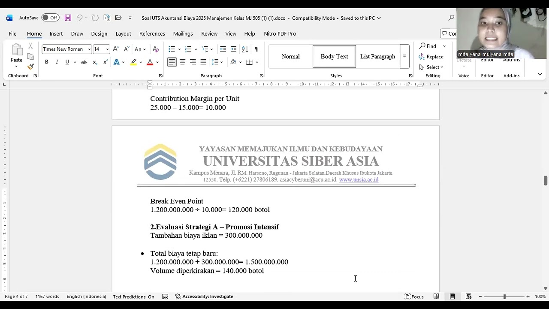
Task: Decrease paragraph indent
Action: pos(223,49)
